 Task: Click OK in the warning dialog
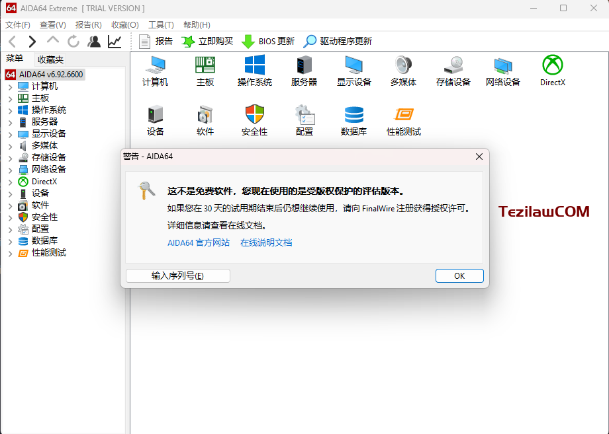pyautogui.click(x=459, y=275)
